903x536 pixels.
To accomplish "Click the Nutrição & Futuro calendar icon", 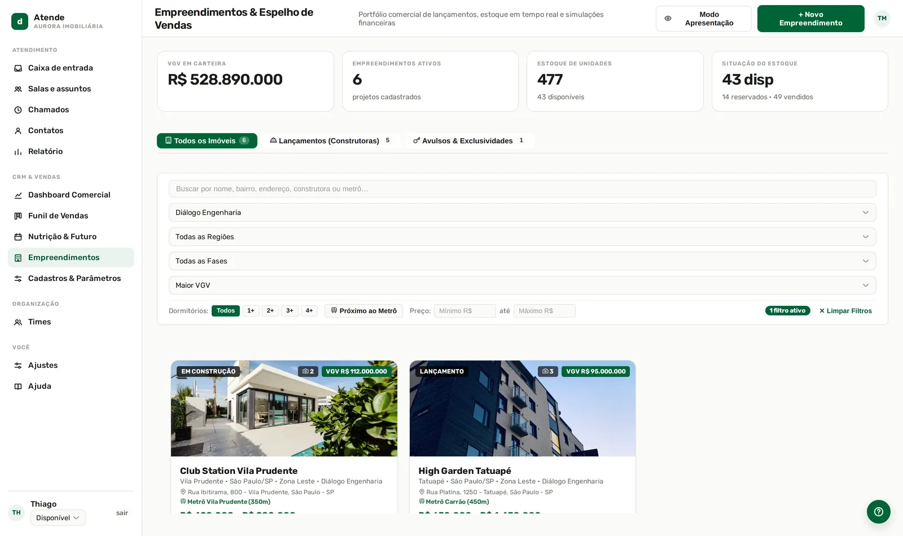I will [x=18, y=237].
